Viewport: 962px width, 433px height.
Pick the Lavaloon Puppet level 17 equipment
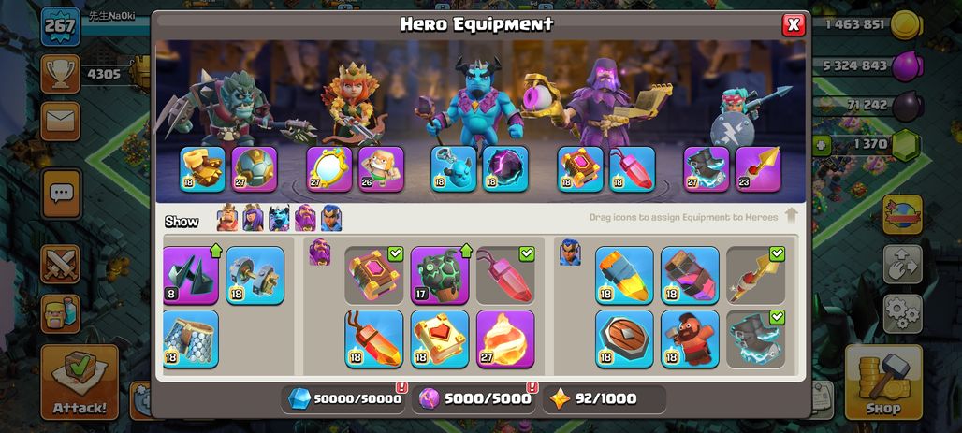click(439, 275)
